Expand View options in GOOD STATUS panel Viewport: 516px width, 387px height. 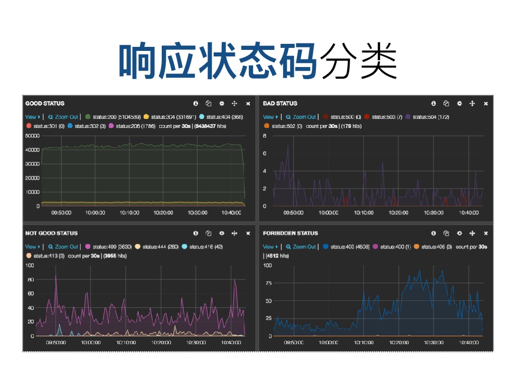pos(33,117)
